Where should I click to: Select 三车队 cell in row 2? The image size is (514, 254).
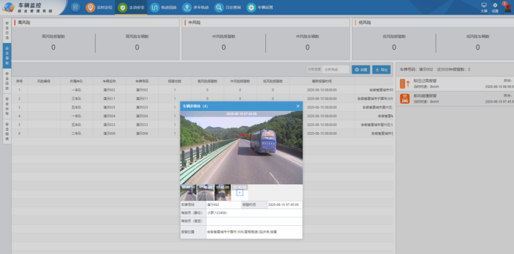pyautogui.click(x=76, y=99)
